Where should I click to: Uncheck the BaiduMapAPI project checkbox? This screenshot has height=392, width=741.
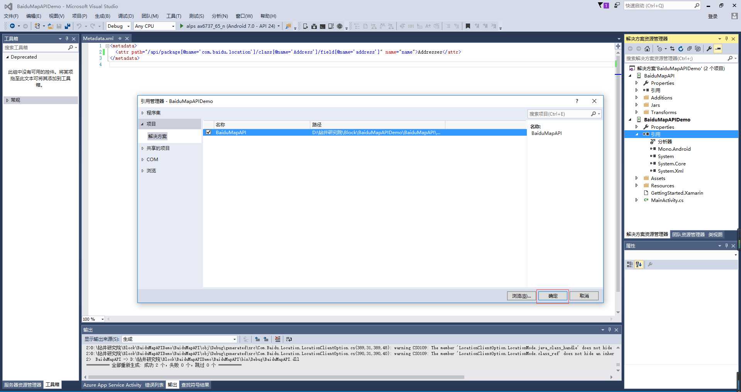tap(208, 132)
